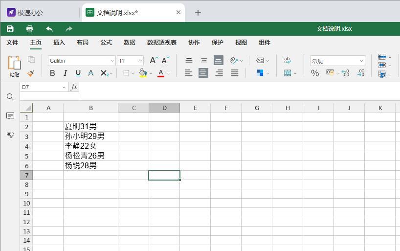Switch to the 插入 tab
400x251 pixels.
pos(59,43)
